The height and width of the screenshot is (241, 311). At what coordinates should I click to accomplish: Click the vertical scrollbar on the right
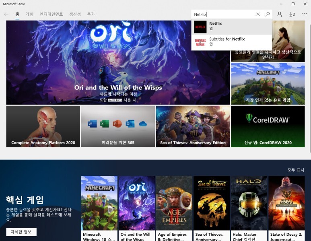click(x=310, y=88)
